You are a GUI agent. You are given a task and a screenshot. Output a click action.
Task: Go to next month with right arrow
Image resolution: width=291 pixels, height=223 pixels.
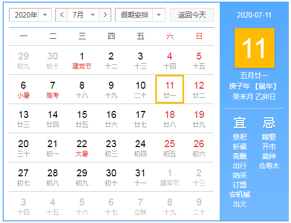tap(105, 15)
